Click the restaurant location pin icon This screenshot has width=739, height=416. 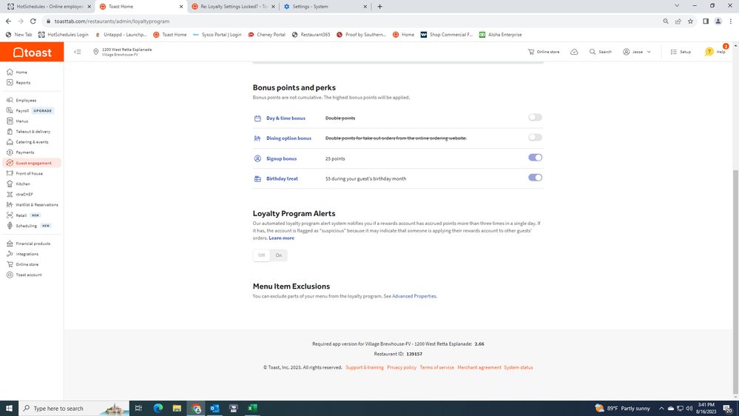96,52
